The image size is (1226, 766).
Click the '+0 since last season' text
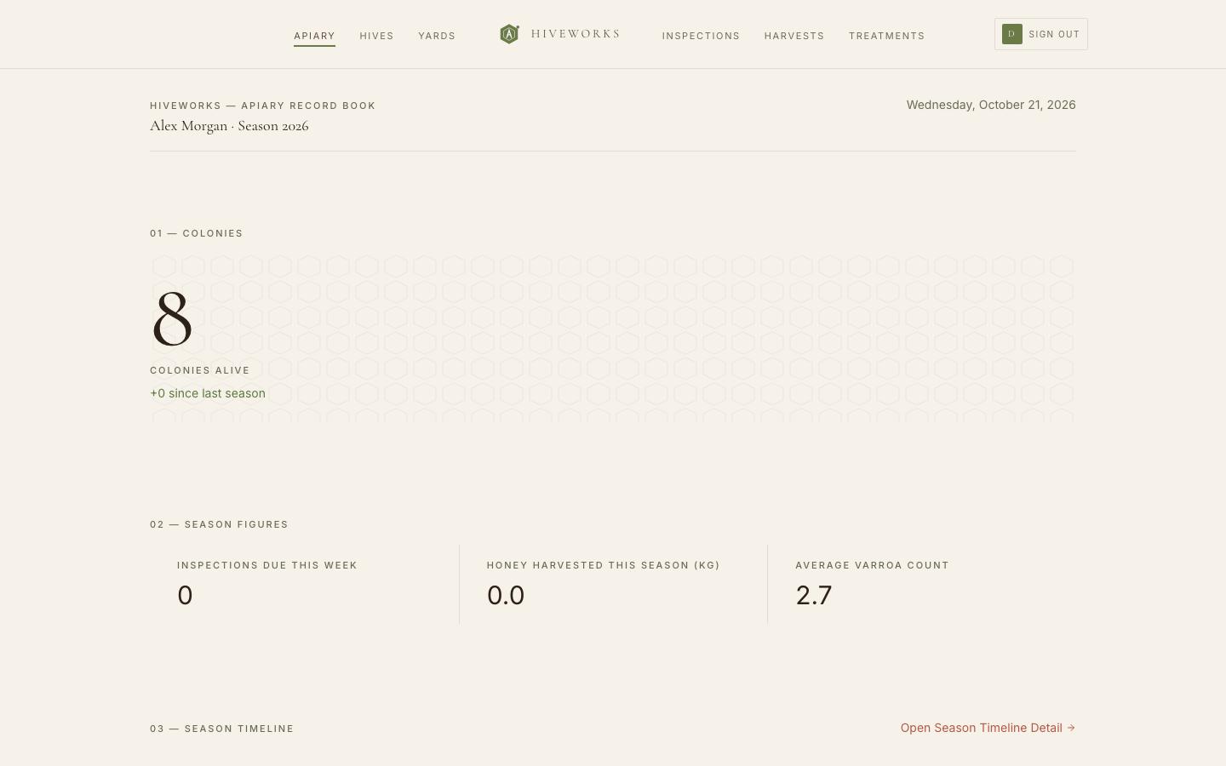click(208, 393)
